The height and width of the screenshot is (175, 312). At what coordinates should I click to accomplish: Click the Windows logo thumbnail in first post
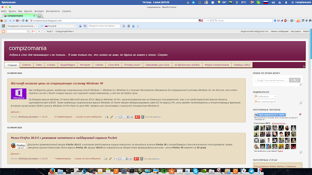click(x=19, y=94)
